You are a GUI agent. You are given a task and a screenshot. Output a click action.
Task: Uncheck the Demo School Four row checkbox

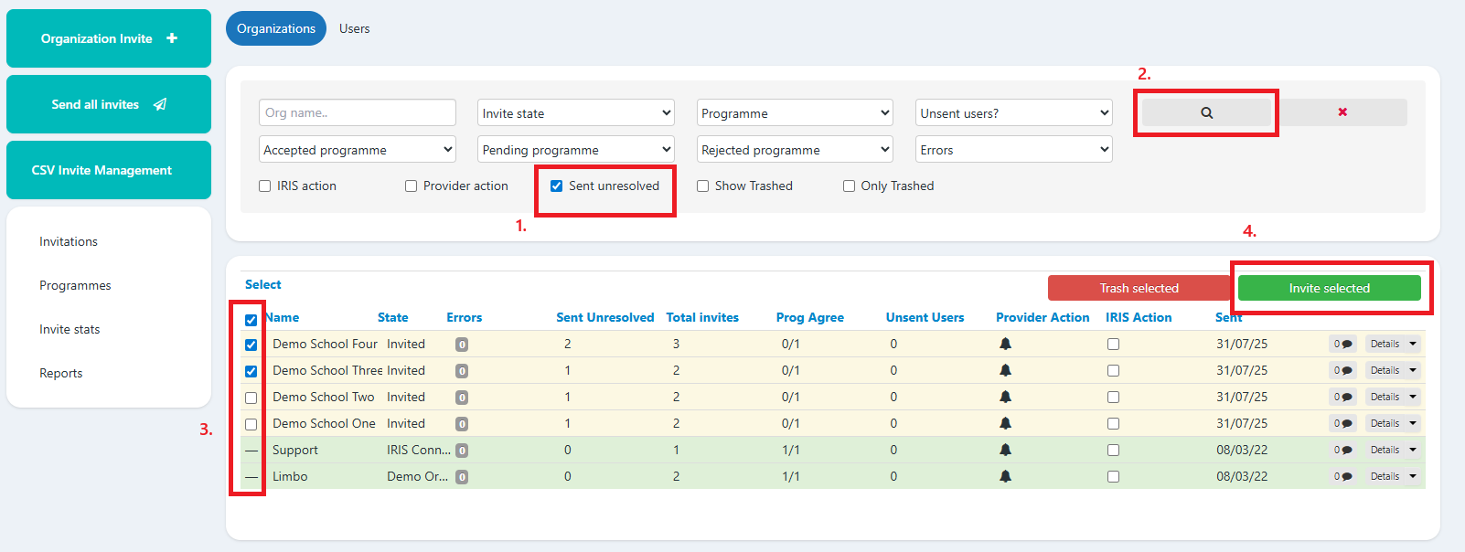click(251, 345)
